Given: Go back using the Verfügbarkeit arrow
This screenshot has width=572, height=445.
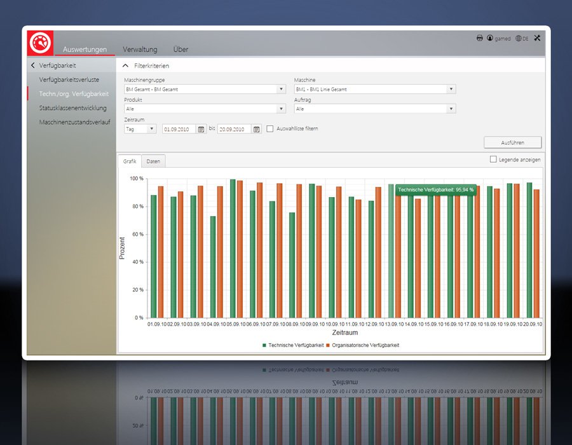Looking at the screenshot, I should (x=33, y=65).
